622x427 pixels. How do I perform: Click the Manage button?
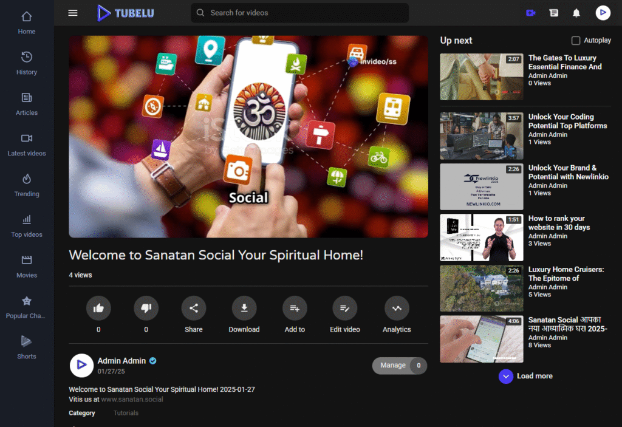tap(400, 366)
